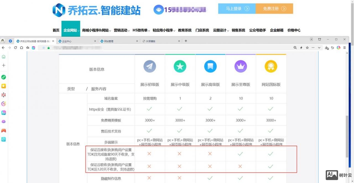The image size is (354, 183).
Task: Select the 展示初级版 paper plane icon
Action: point(149,66)
